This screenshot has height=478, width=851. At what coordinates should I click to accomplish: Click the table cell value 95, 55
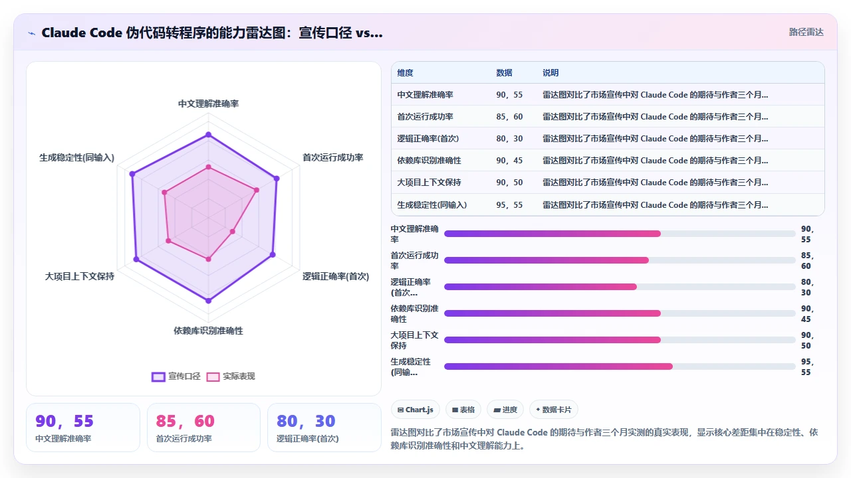[509, 205]
